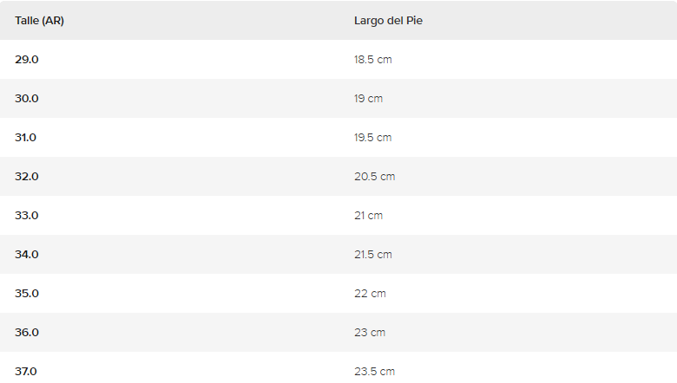Click the 18.5 cm foot length

click(373, 59)
